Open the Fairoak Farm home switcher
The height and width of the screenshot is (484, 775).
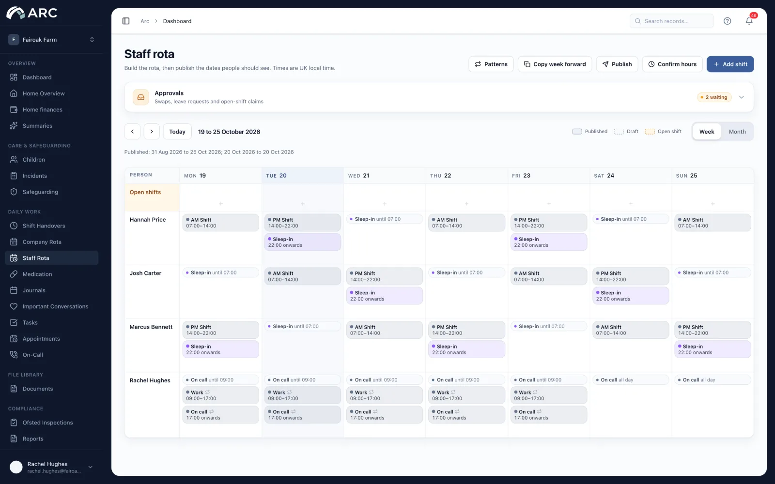point(52,40)
